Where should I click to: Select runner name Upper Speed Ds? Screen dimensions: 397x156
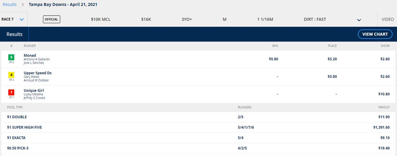(38, 73)
